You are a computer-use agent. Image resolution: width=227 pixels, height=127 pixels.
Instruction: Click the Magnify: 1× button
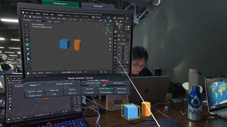pos(35,85)
